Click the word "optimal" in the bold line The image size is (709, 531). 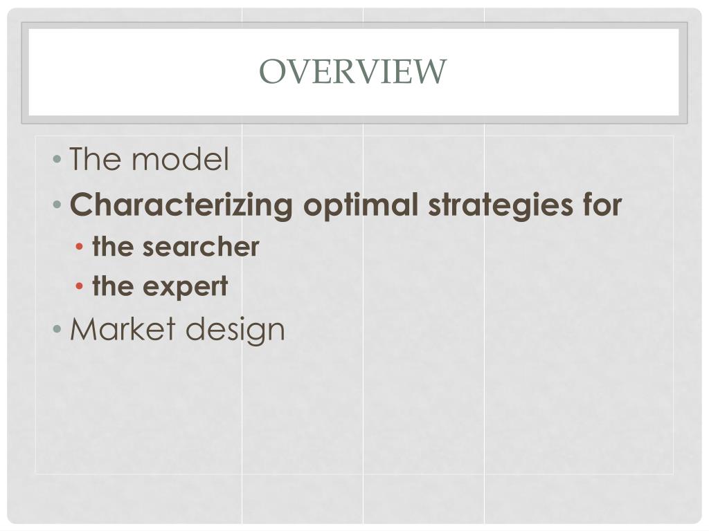point(360,205)
